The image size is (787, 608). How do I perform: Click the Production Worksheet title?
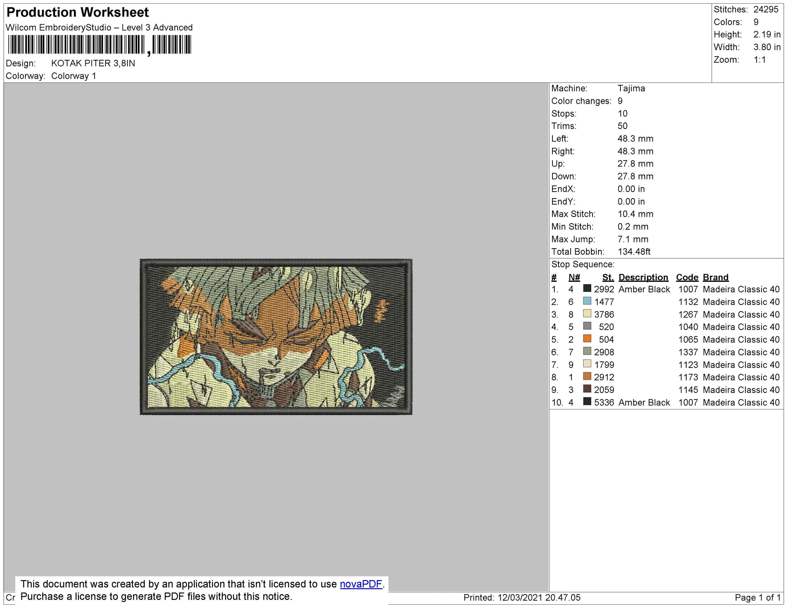(78, 13)
